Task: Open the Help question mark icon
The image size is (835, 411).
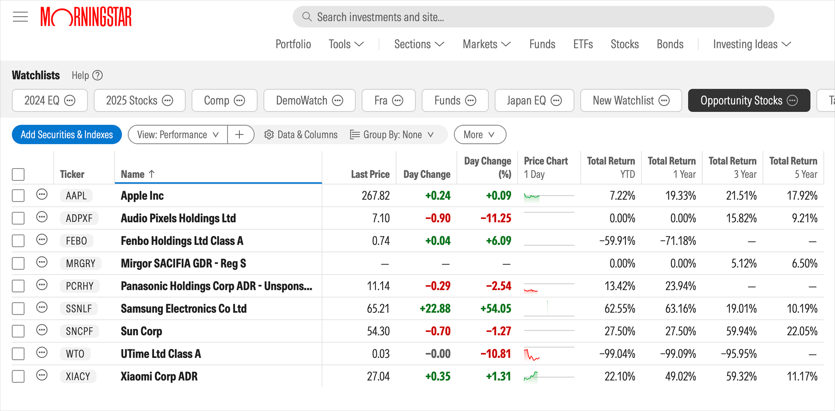Action: click(x=97, y=75)
